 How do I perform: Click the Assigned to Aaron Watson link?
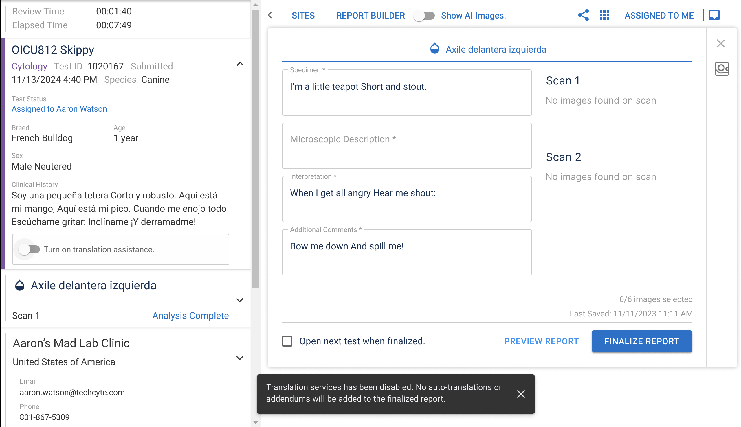click(60, 109)
